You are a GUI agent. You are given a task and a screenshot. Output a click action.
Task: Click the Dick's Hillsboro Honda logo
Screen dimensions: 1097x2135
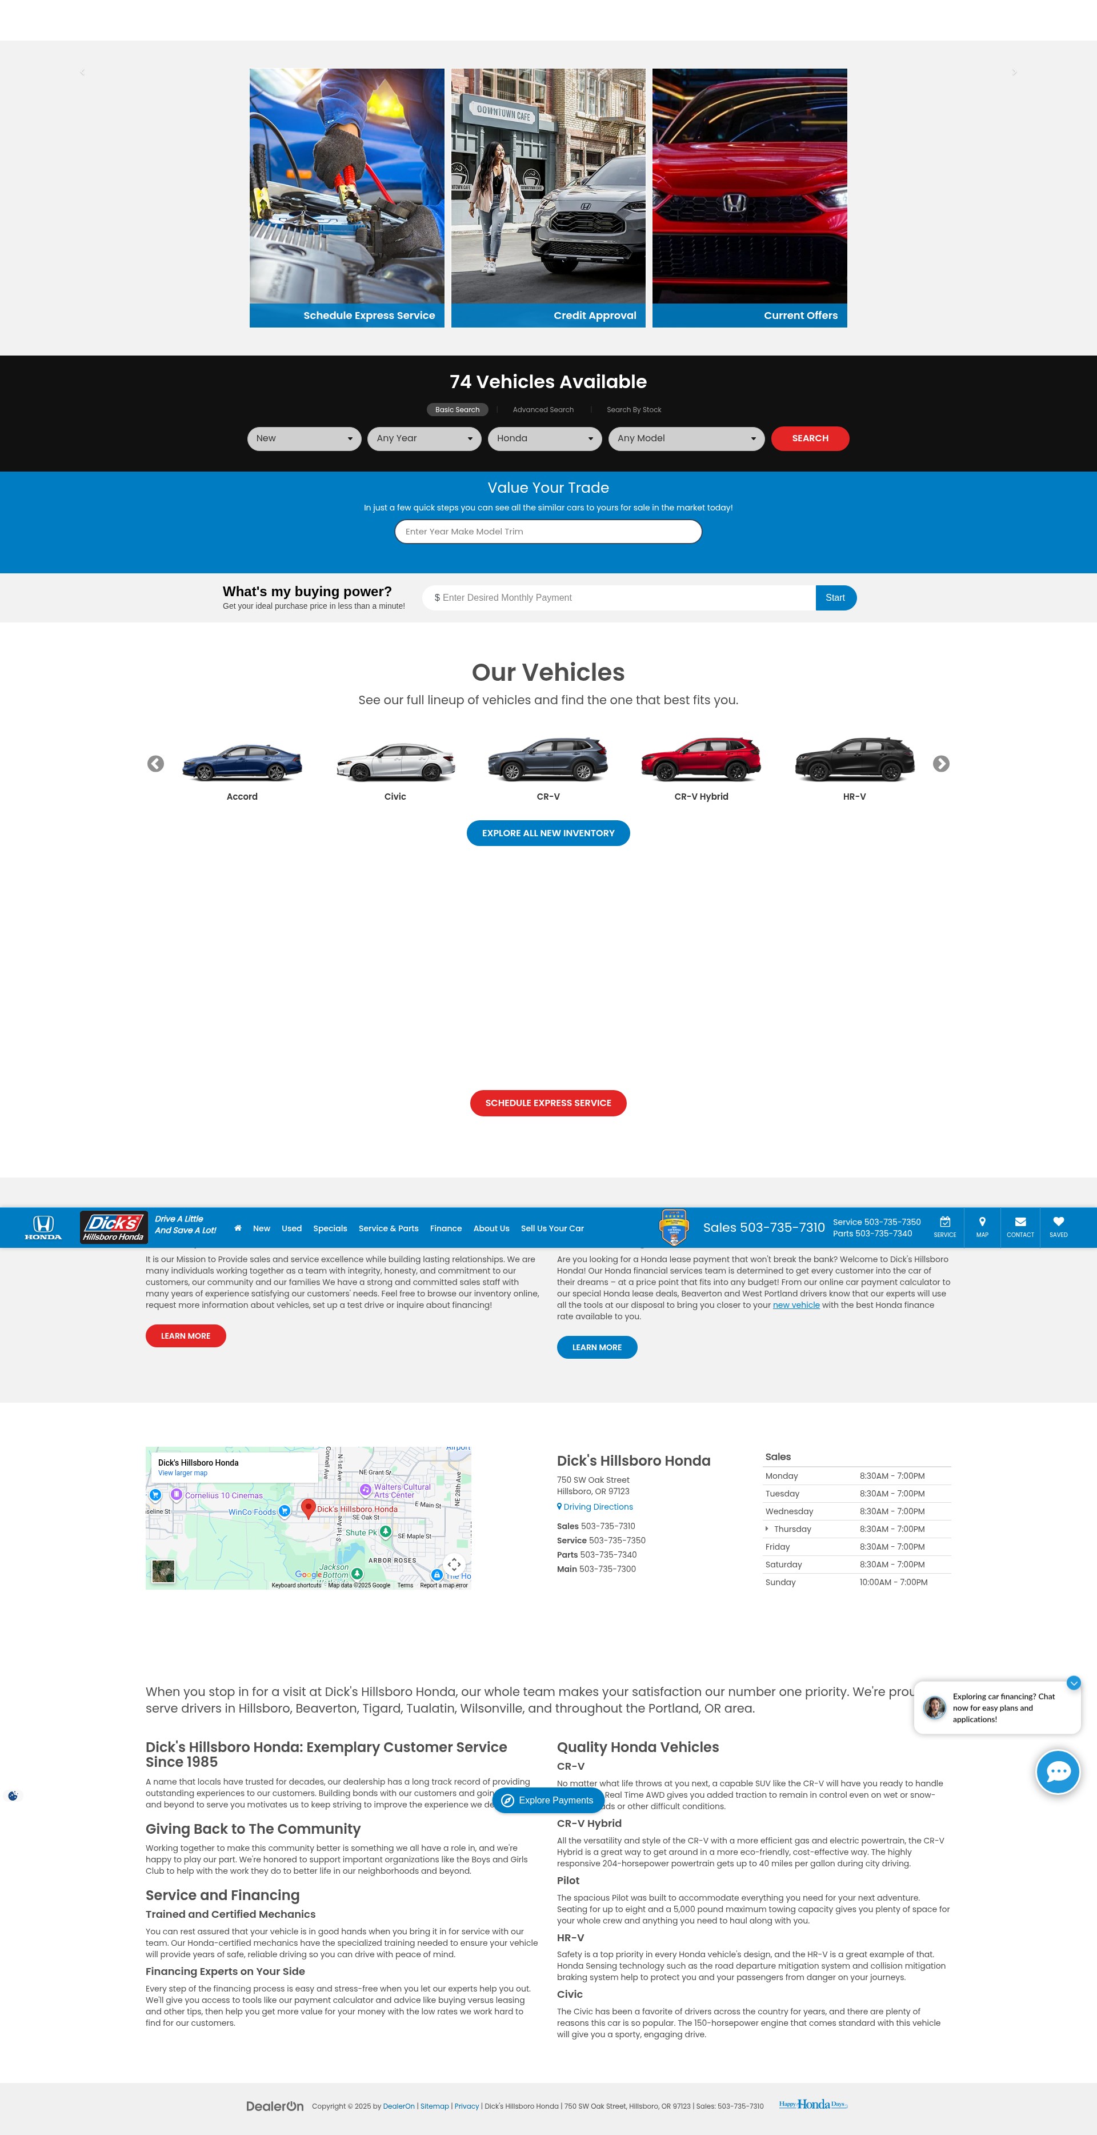pyautogui.click(x=114, y=1227)
